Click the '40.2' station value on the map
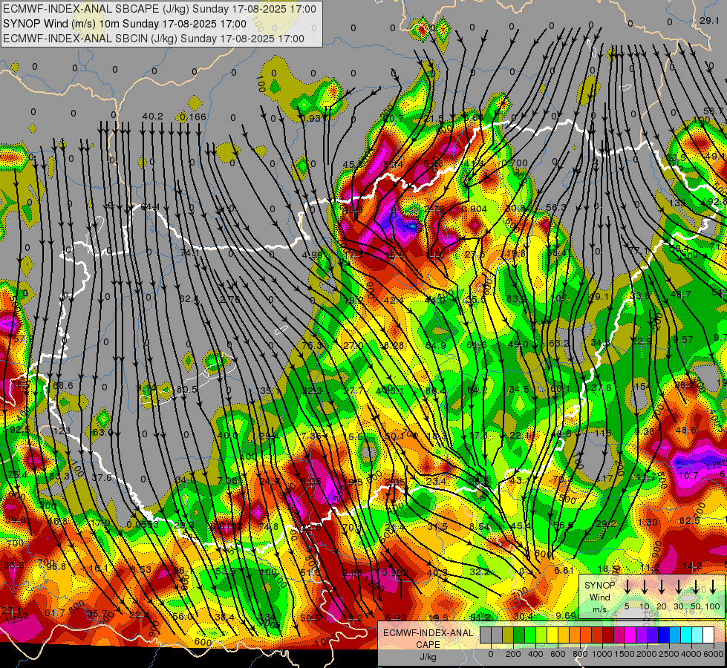 (x=152, y=117)
